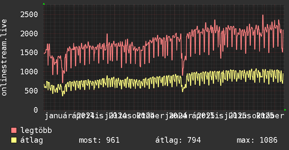The height and width of the screenshot is (150, 289).
Task: Select the átlag legend label text
Action: [32, 140]
